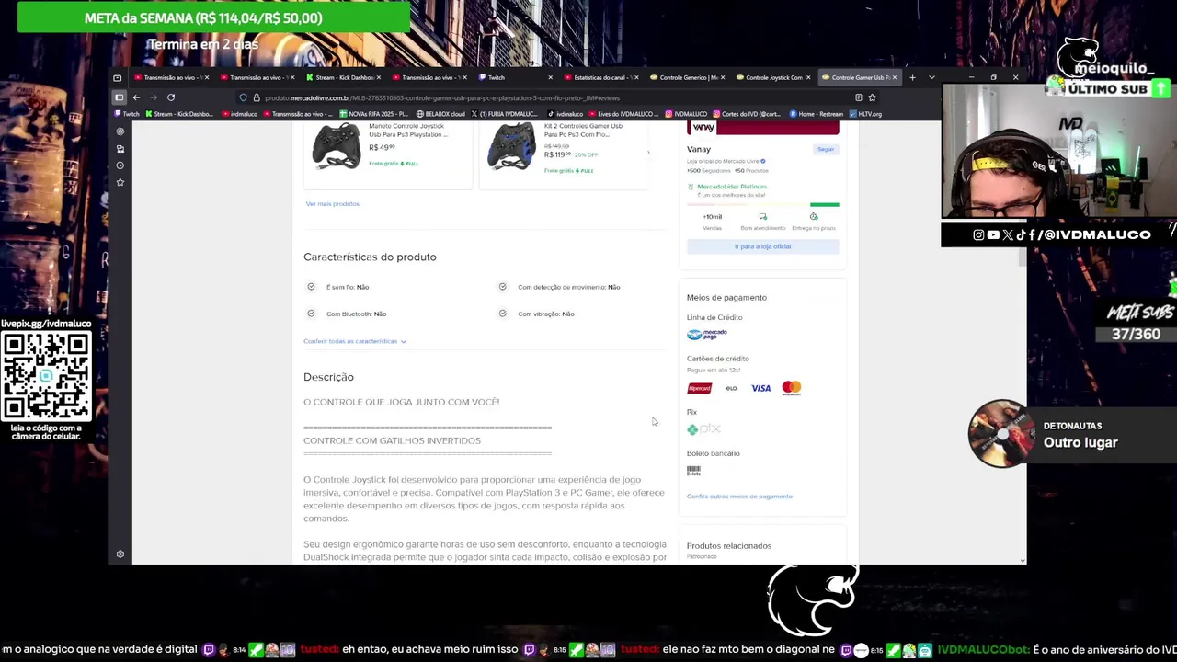Click the mercadolivre URL in the address bar
The image size is (1177, 662).
pos(441,97)
